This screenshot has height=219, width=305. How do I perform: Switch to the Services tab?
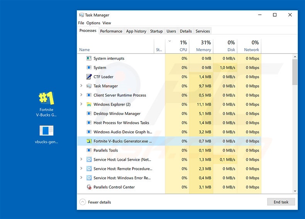tap(203, 31)
